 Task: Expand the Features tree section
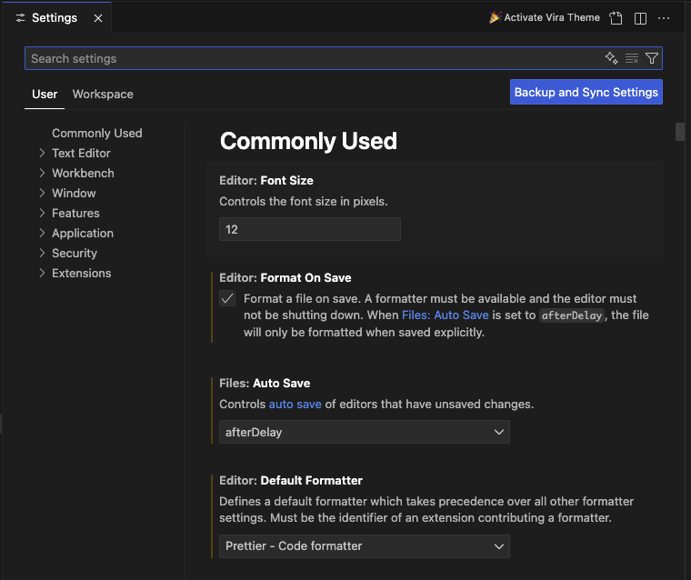pos(42,213)
